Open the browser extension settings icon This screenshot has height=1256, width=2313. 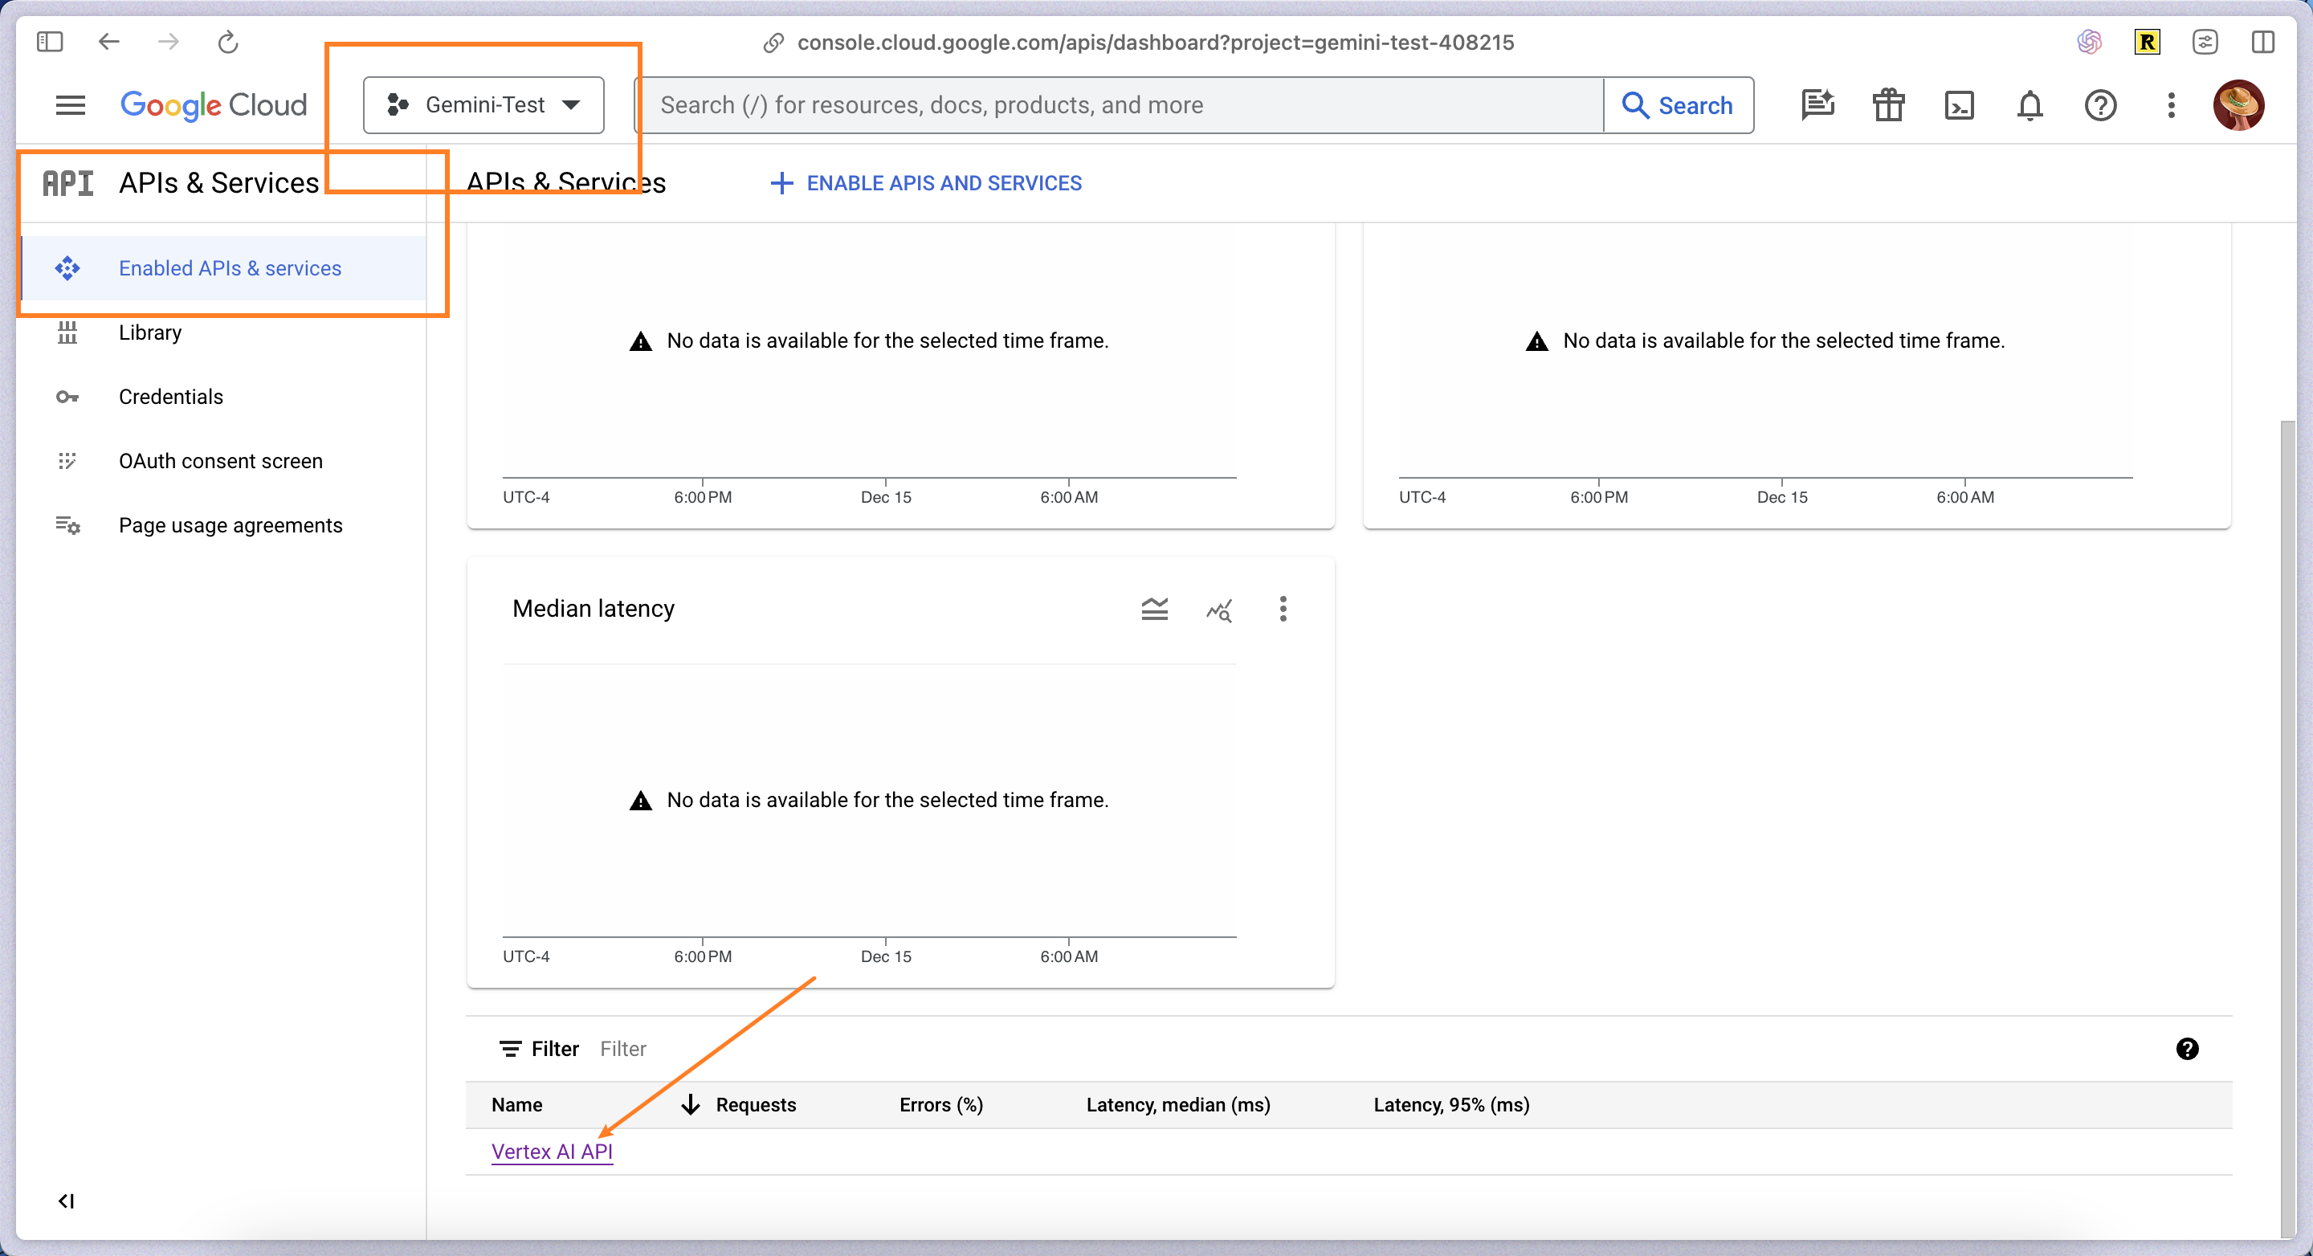tap(2205, 41)
